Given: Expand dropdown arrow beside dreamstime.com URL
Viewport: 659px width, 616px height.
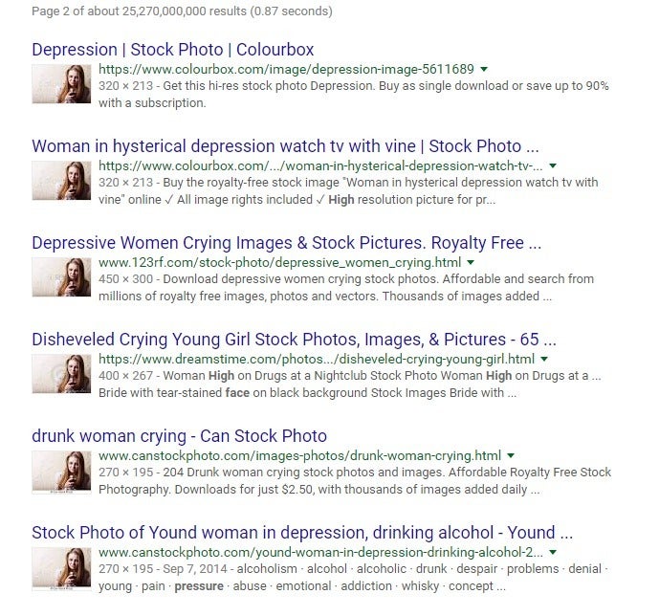Looking at the screenshot, I should (544, 359).
